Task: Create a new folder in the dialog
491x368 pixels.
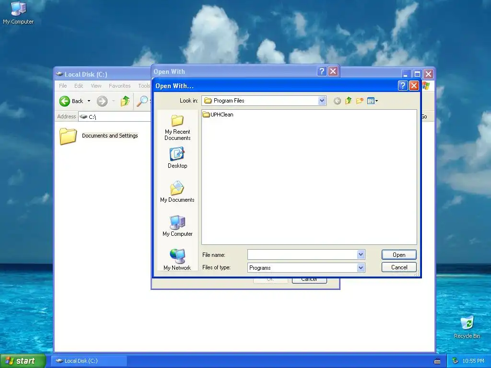Action: click(x=360, y=101)
